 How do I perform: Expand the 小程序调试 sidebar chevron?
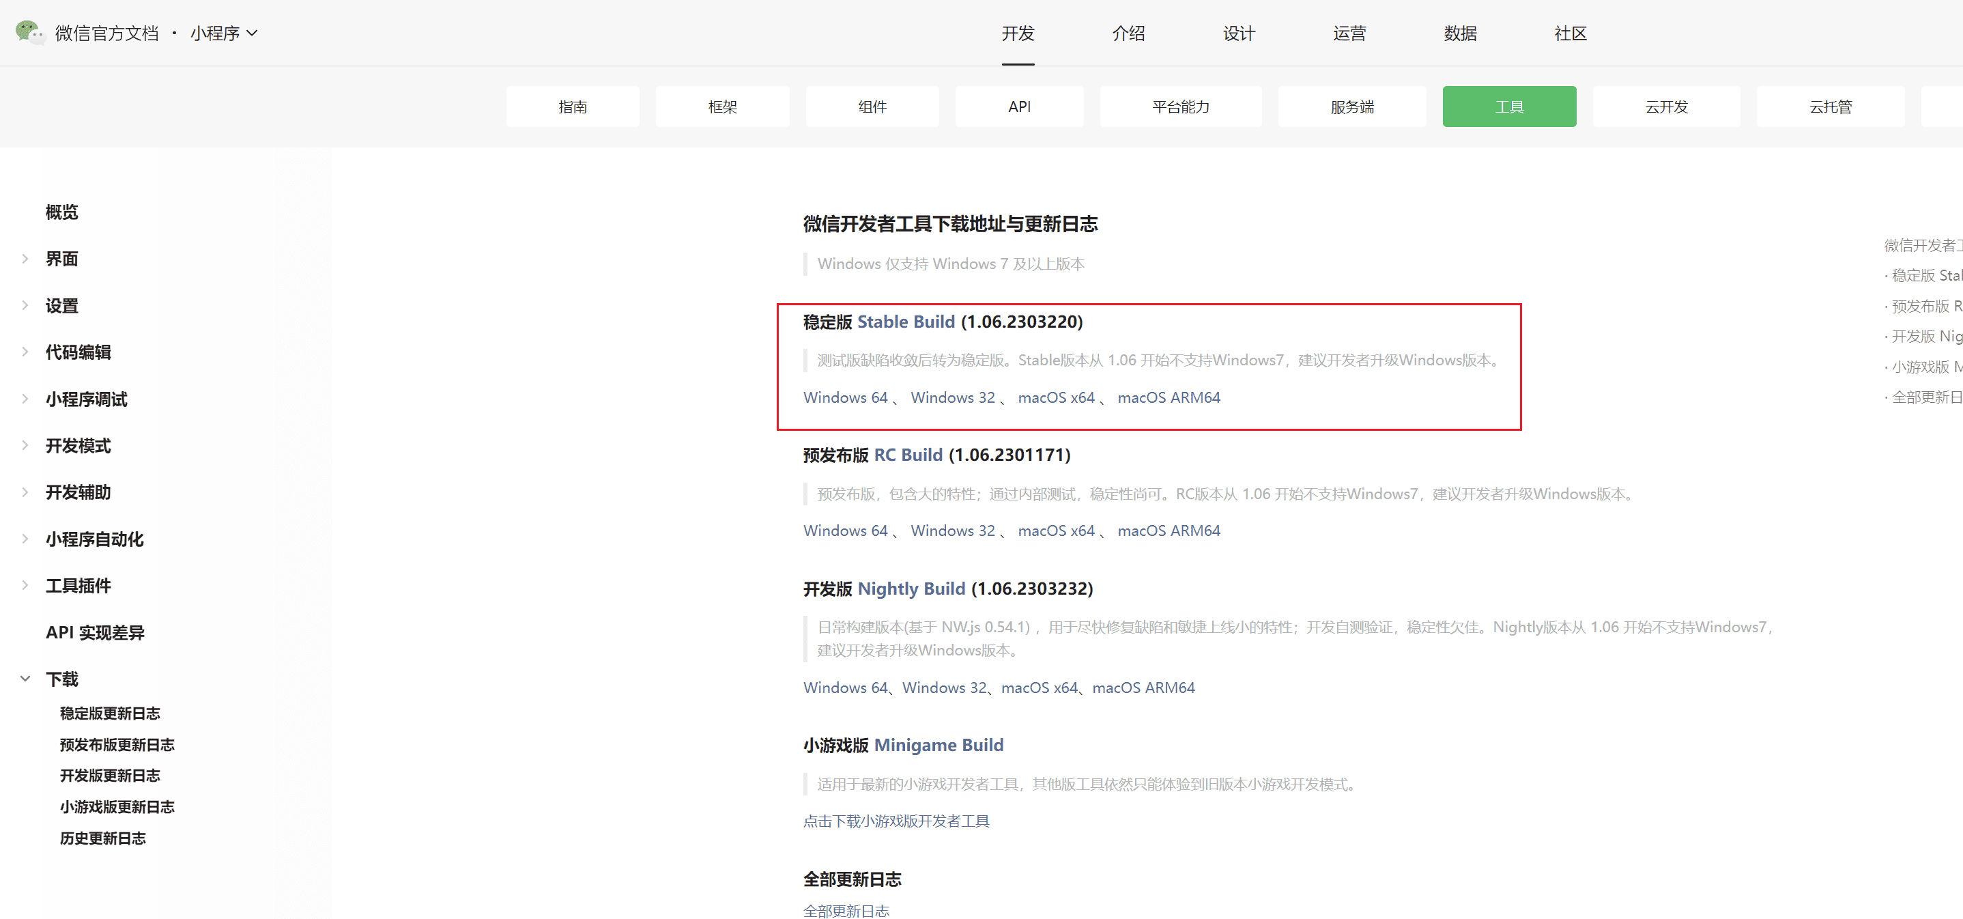click(25, 399)
